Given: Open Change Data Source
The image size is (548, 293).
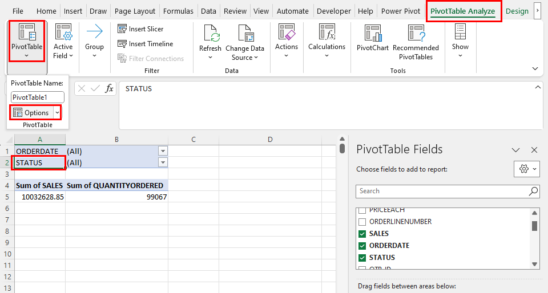Looking at the screenshot, I should pyautogui.click(x=245, y=43).
